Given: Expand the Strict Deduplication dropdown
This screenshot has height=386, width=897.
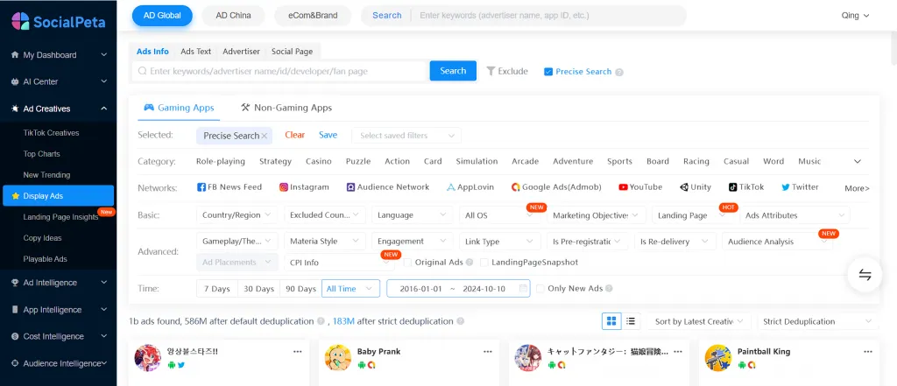Looking at the screenshot, I should (817, 321).
